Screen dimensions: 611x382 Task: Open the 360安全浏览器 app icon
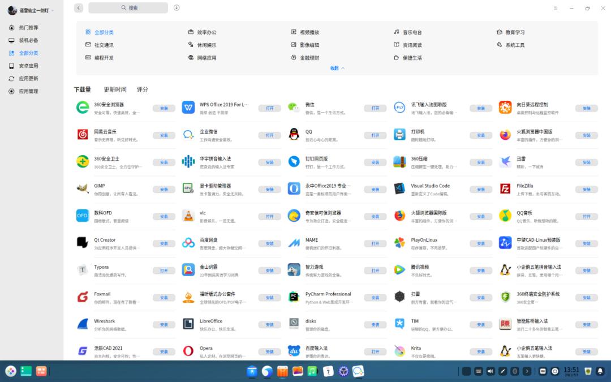click(x=82, y=107)
